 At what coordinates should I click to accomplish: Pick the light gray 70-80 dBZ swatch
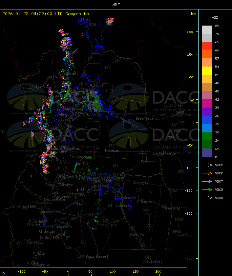tap(207, 30)
